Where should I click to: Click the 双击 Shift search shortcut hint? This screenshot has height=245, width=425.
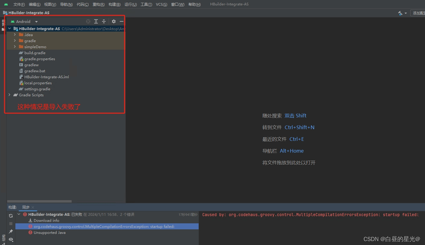(295, 116)
